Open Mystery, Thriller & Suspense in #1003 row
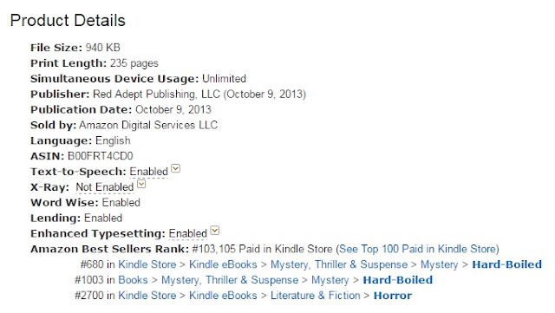Viewport: 555px width, 313px height. tap(230, 280)
